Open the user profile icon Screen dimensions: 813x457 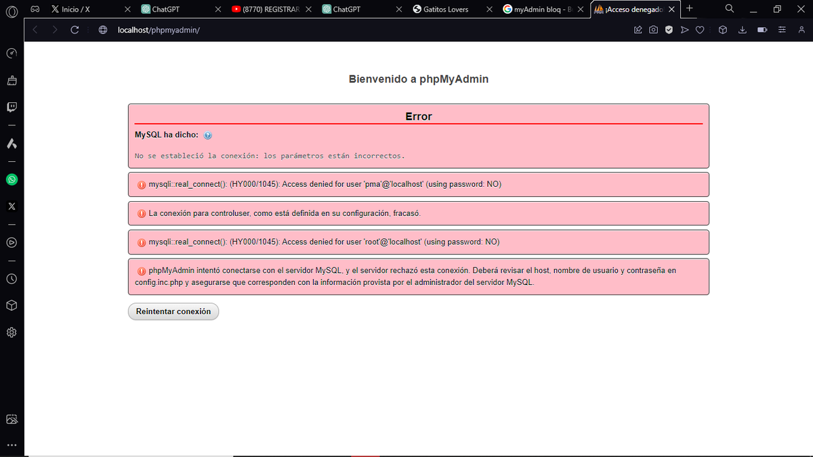coord(802,30)
